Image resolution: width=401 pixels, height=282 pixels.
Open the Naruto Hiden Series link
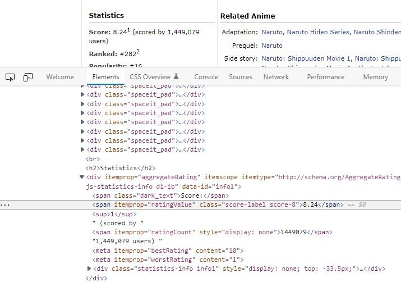318,32
